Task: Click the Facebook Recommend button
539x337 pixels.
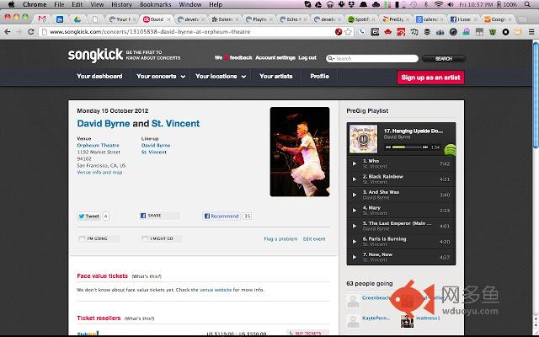Action: 221,216
